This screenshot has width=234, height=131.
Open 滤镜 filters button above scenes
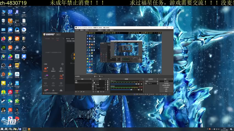point(101,77)
